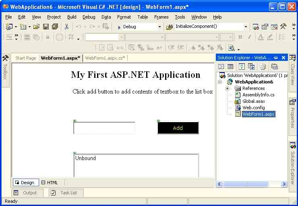298x206 pixels.
Task: Select the empty textbox control on the form
Action: [104, 128]
